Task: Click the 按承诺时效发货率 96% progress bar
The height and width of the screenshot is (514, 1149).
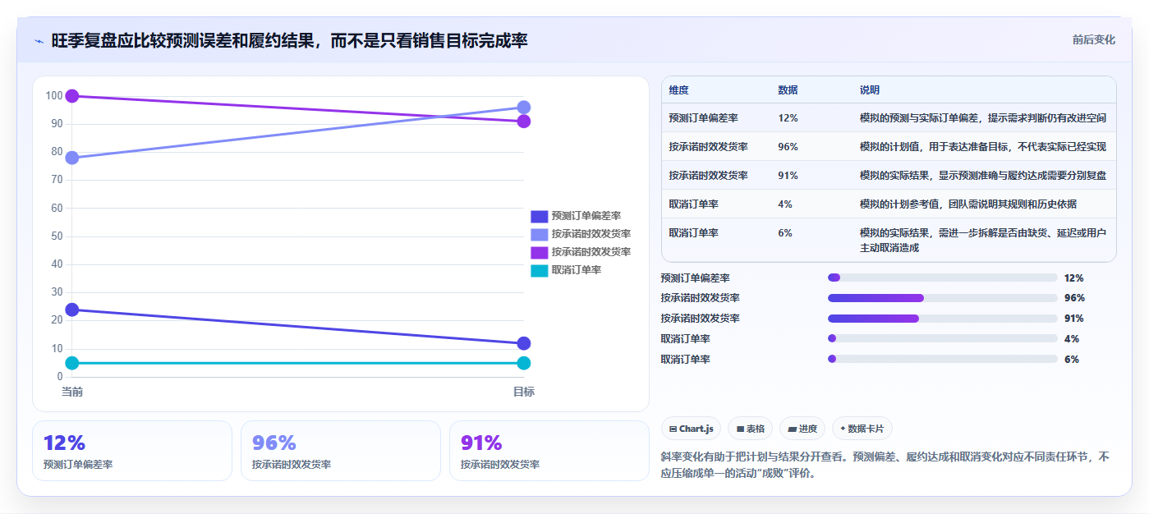Action: point(943,298)
